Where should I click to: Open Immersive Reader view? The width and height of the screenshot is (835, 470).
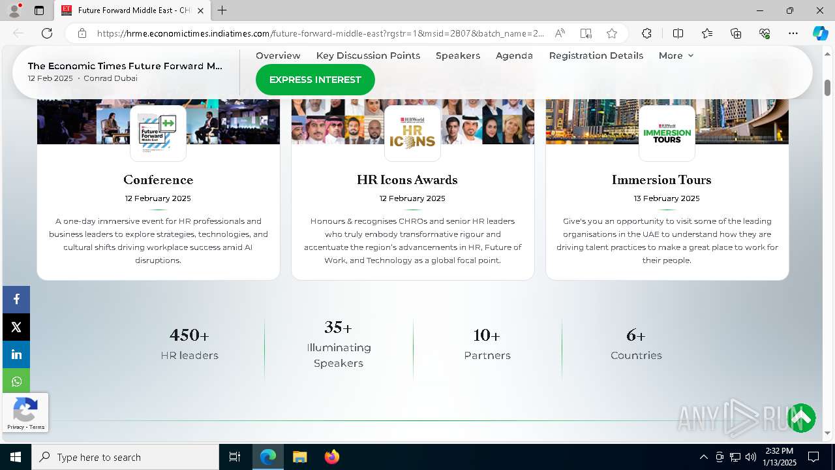coord(586,33)
